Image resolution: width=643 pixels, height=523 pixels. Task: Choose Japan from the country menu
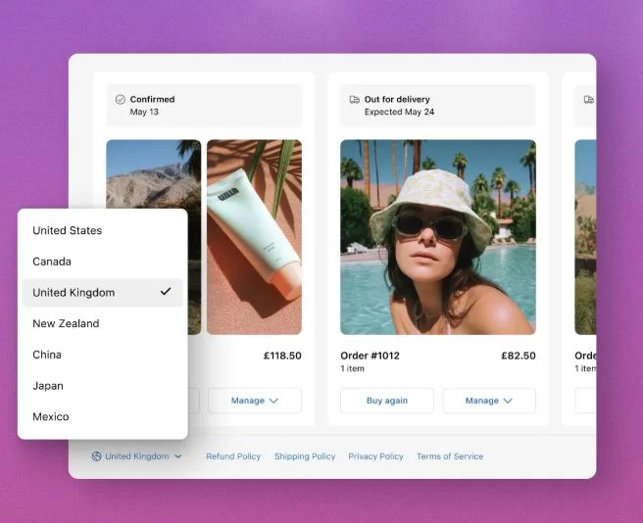(47, 386)
